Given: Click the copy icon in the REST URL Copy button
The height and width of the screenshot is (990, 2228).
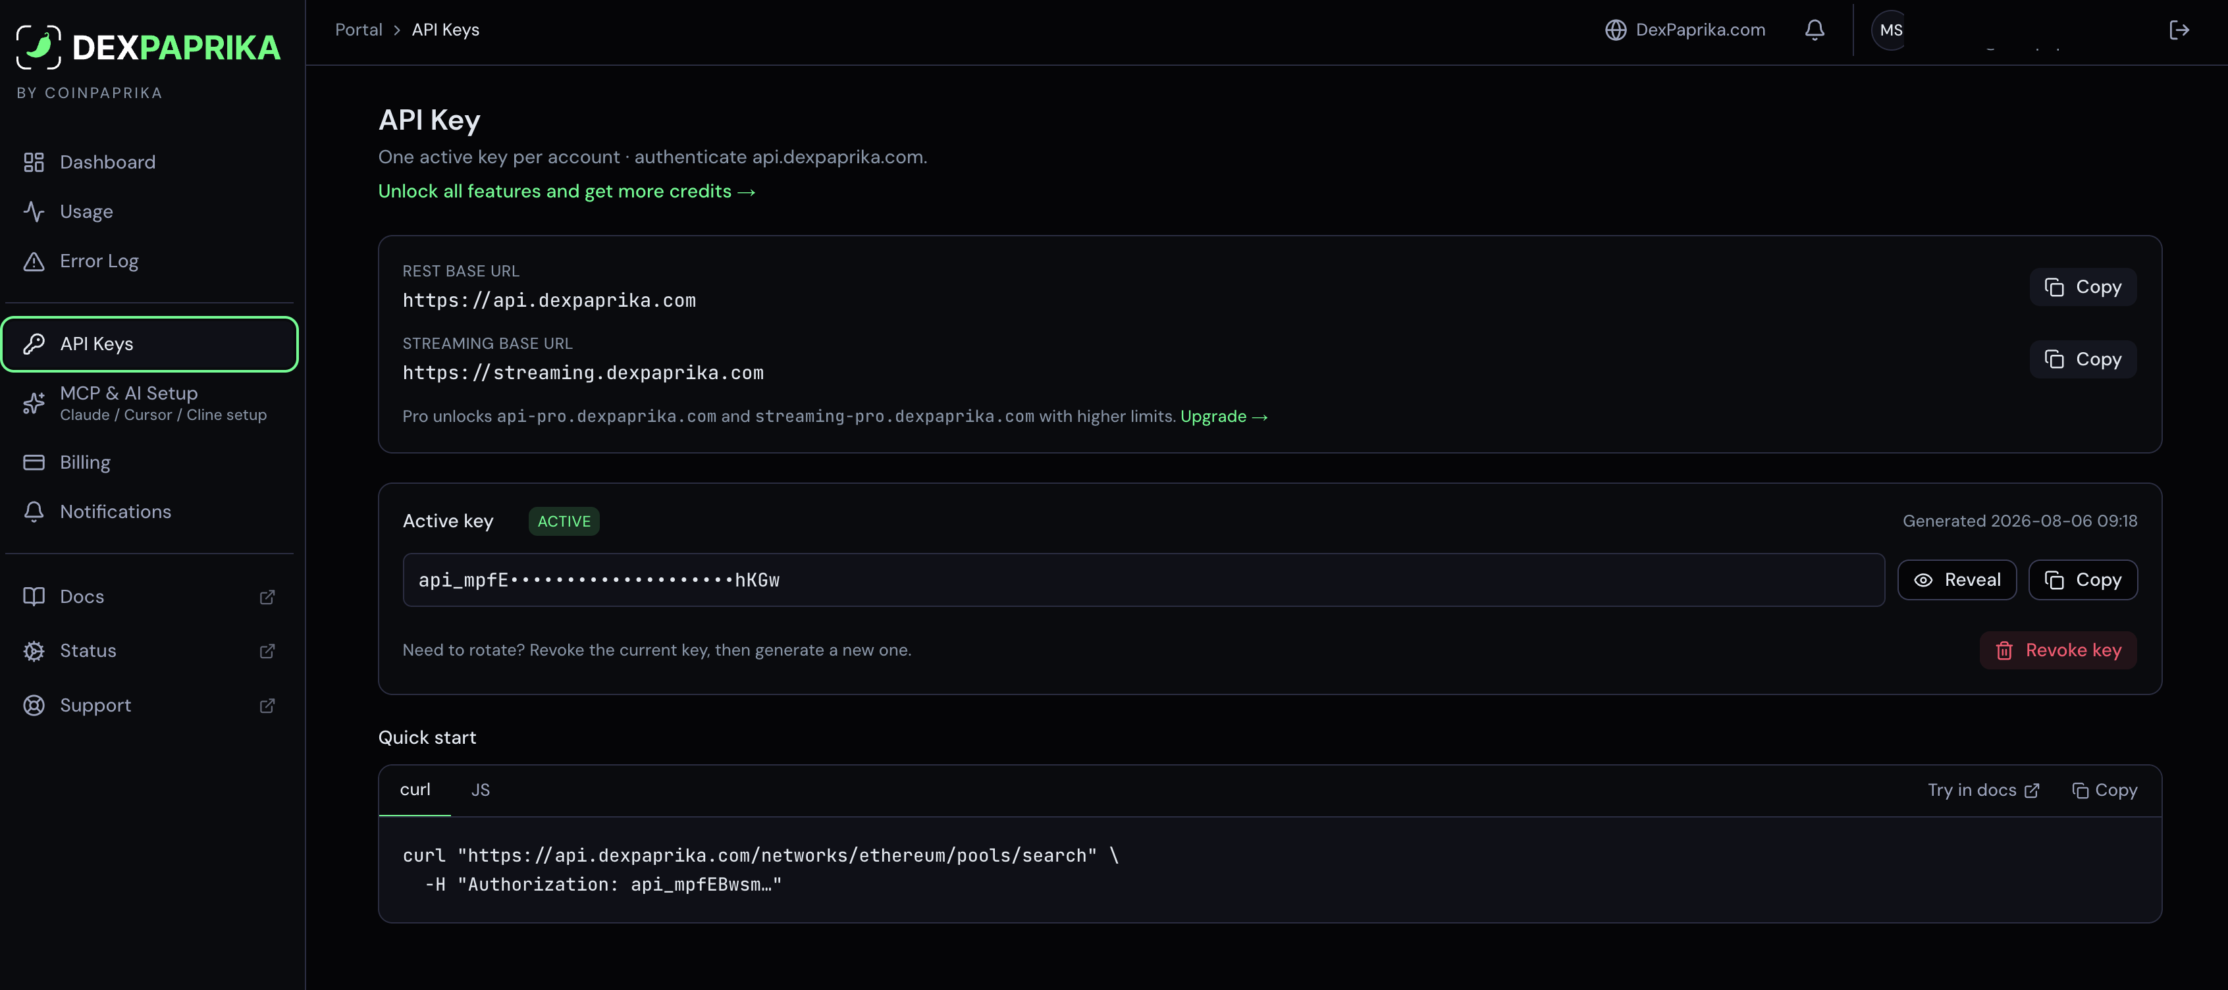Looking at the screenshot, I should pos(2054,287).
